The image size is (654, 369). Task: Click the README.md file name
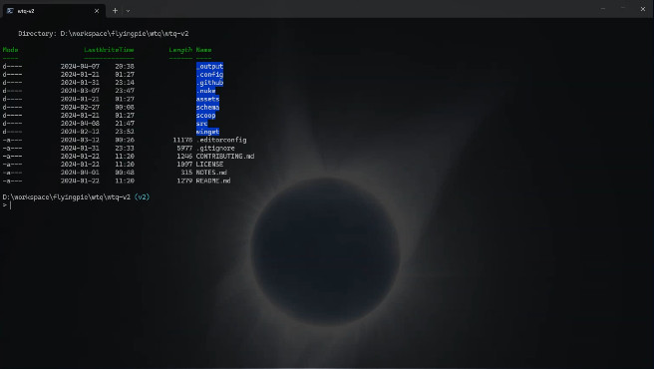coord(213,181)
